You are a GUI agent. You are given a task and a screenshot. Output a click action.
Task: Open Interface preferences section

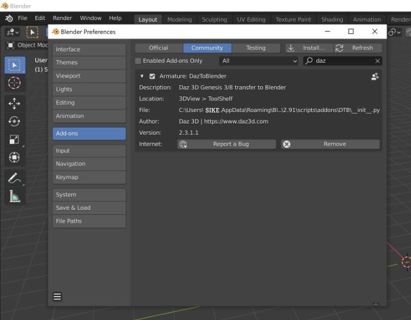(x=89, y=49)
